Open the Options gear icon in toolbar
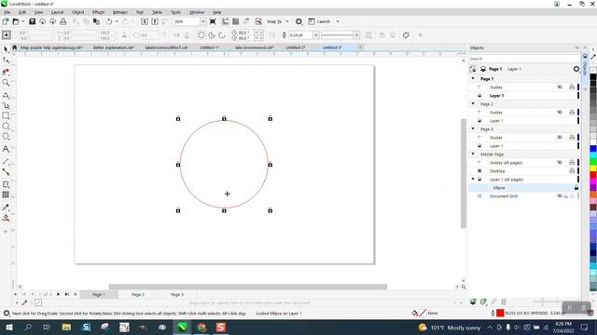Viewport: 597px width, 335px height. [x=298, y=21]
